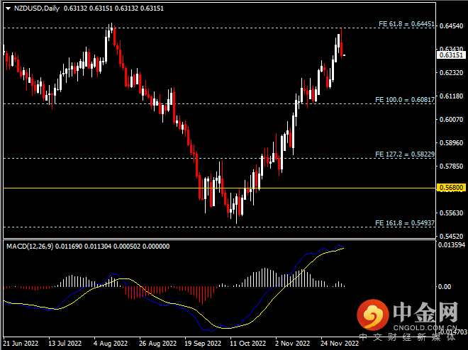
Task: Select the yellow horizontal line at 0.56800
Action: pyautogui.click(x=213, y=188)
